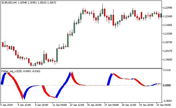Click the 0.0000 indicator zero level label
The image size is (176, 108).
coord(167,85)
